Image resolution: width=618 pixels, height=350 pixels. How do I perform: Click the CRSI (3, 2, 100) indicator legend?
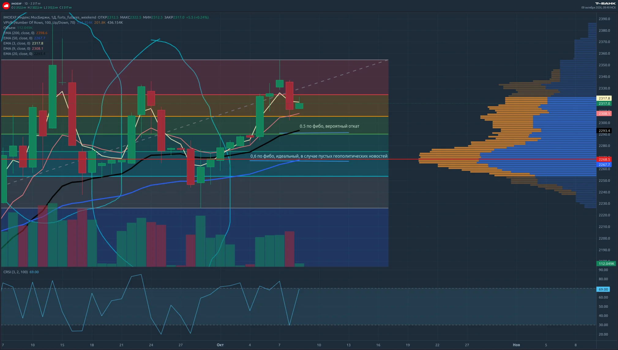tap(21, 272)
